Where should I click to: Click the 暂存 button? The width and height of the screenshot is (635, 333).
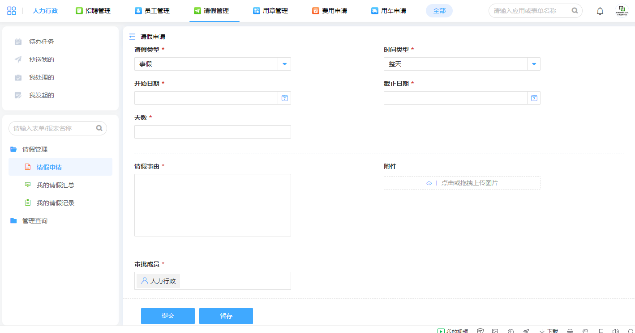pyautogui.click(x=226, y=316)
